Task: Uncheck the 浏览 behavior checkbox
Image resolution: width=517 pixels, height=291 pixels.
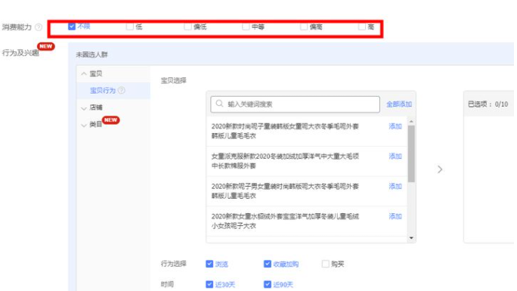Action: point(209,264)
